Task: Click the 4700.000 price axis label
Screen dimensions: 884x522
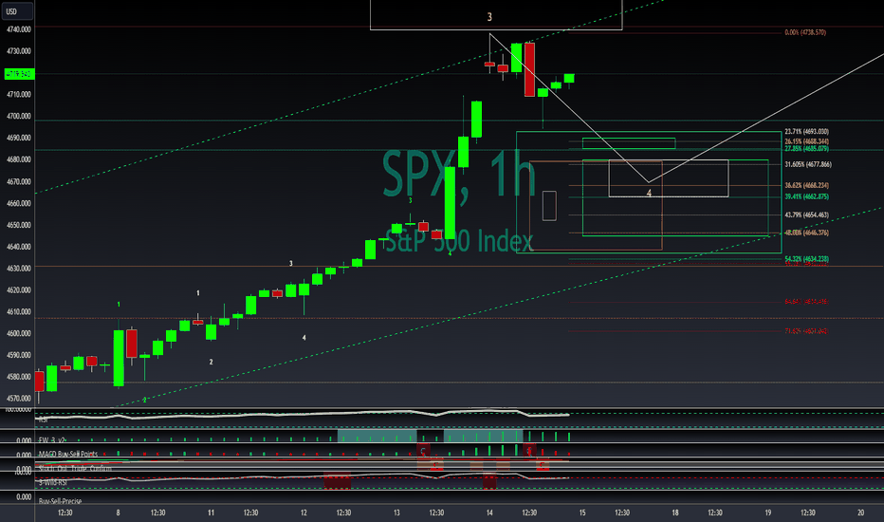Action: 19,116
